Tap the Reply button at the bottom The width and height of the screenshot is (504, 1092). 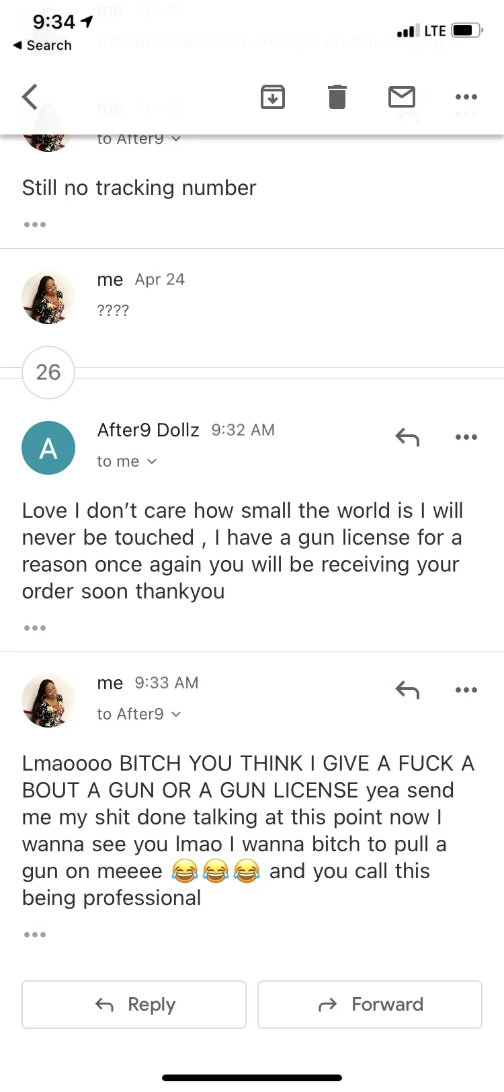[x=134, y=1005]
